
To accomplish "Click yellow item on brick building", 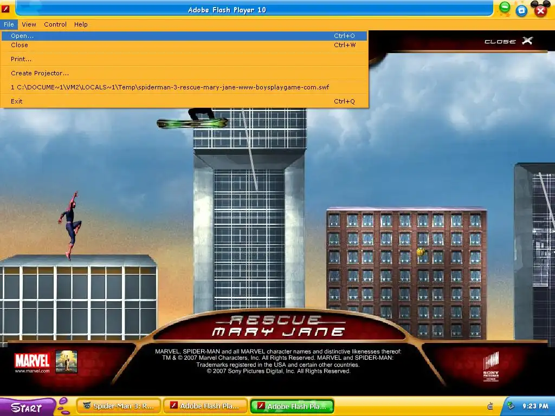I will point(421,252).
